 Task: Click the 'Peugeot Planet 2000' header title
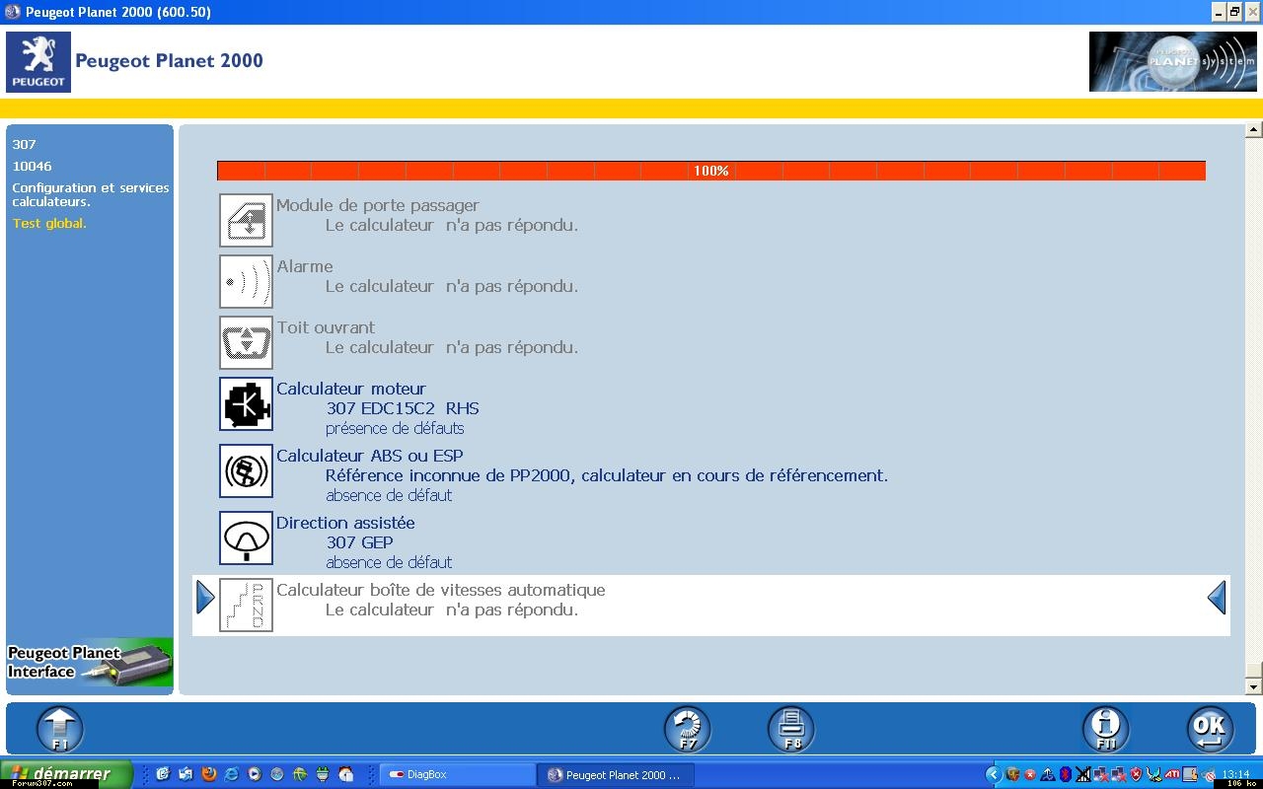[x=169, y=61]
